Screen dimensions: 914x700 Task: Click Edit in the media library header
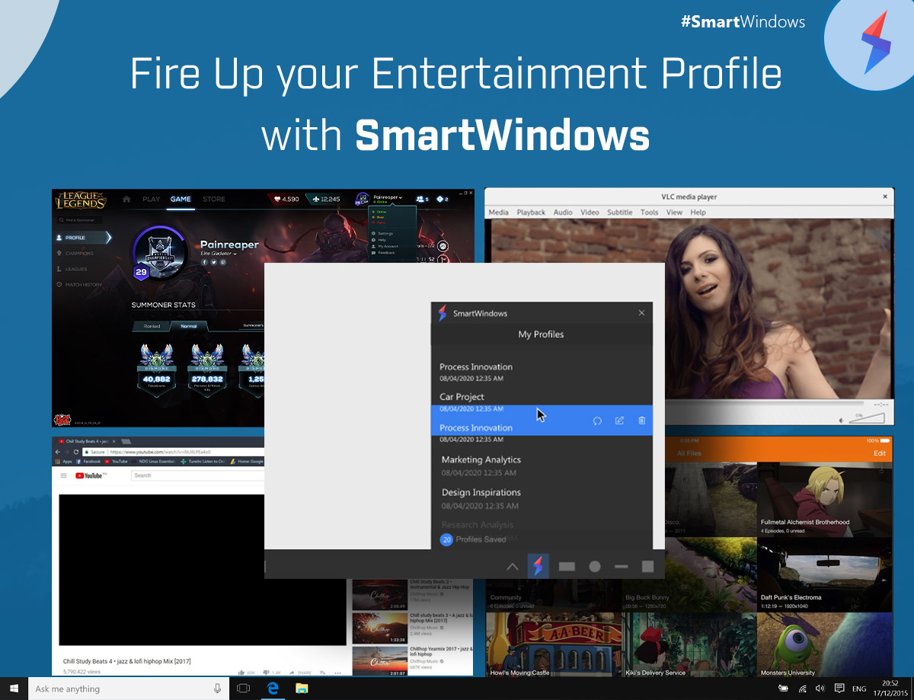tap(880, 452)
